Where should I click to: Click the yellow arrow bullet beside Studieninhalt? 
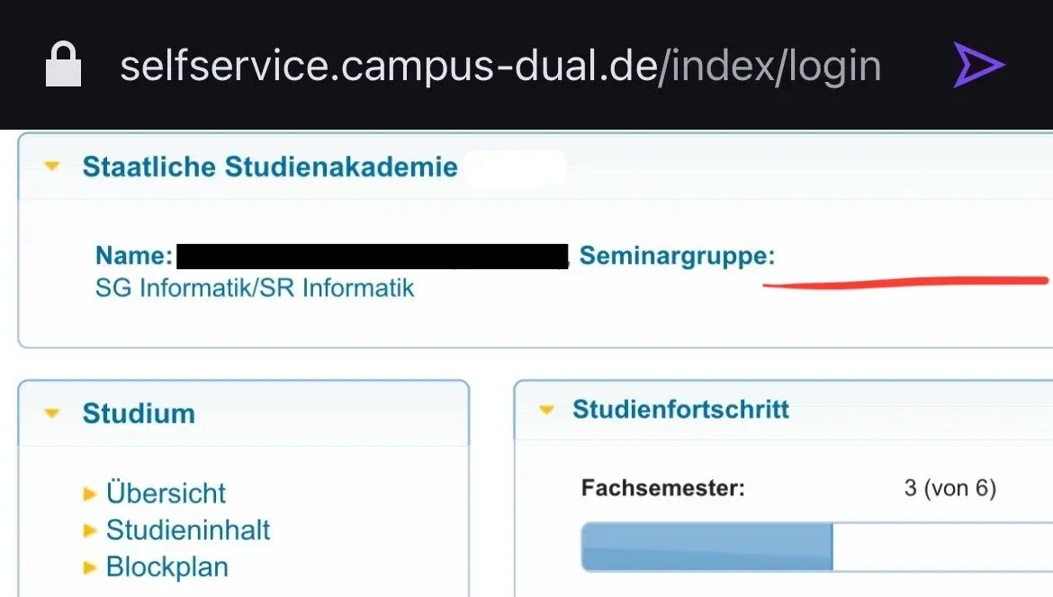(89, 530)
